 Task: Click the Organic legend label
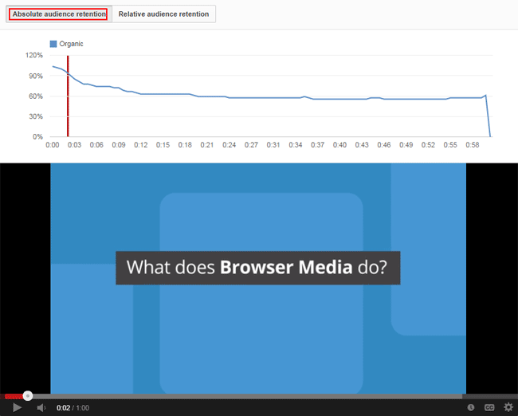click(71, 44)
